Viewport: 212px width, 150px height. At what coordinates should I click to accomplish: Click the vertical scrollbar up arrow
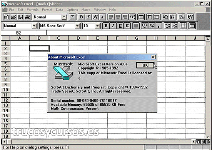[208, 39]
